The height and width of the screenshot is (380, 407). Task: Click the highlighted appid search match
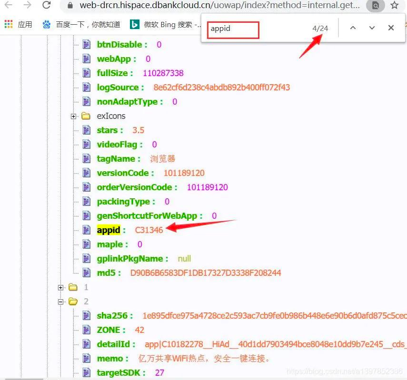click(x=109, y=230)
